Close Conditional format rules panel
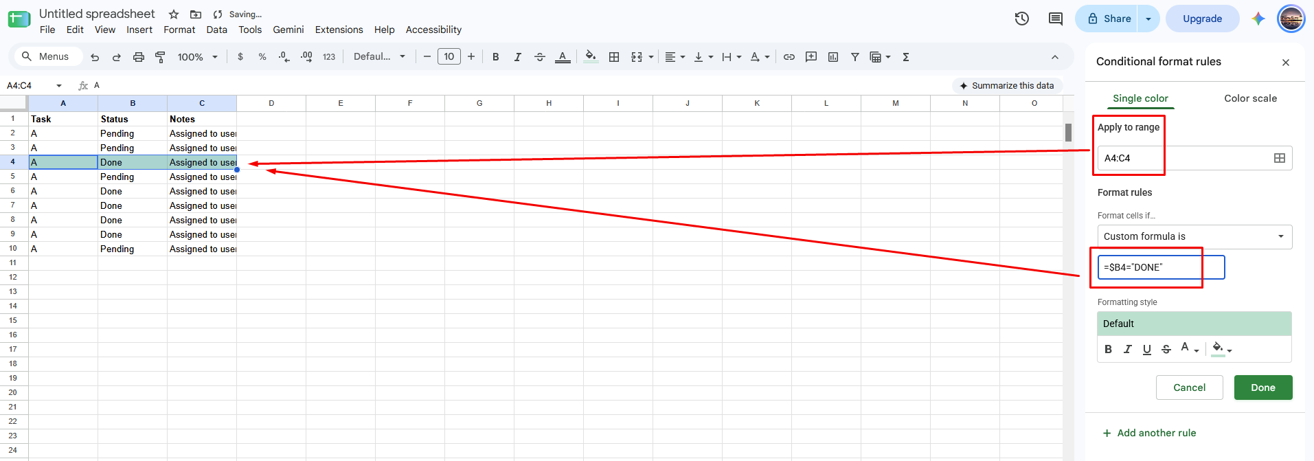The height and width of the screenshot is (461, 1314). click(x=1286, y=63)
